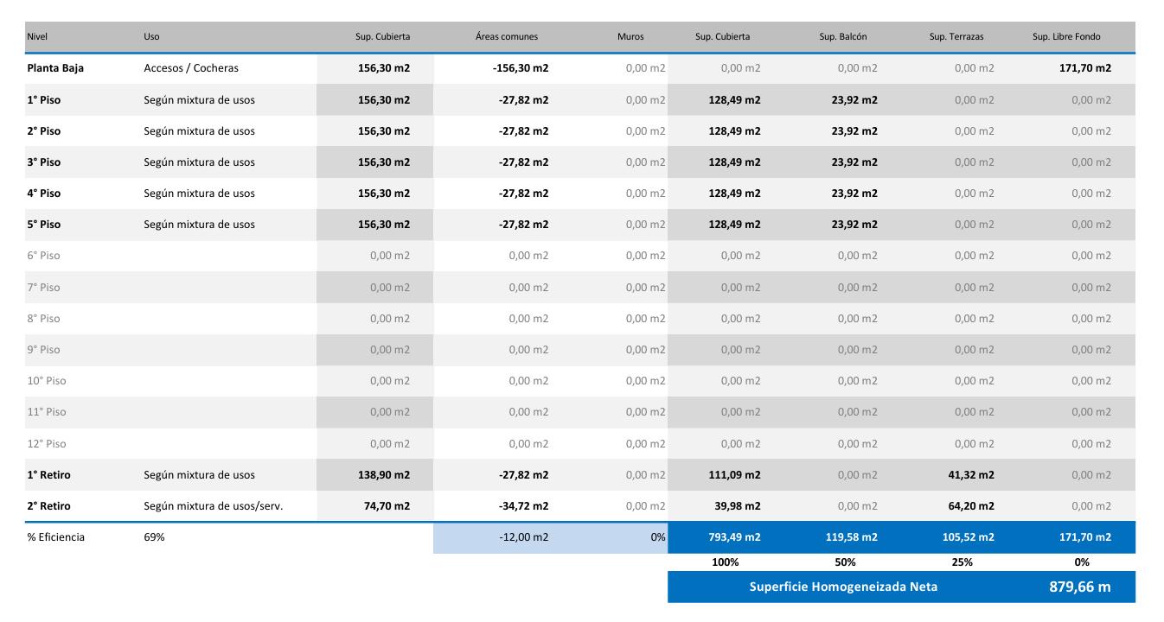1164x622 pixels.
Task: Select the Planta Baja row label
Action: [55, 68]
